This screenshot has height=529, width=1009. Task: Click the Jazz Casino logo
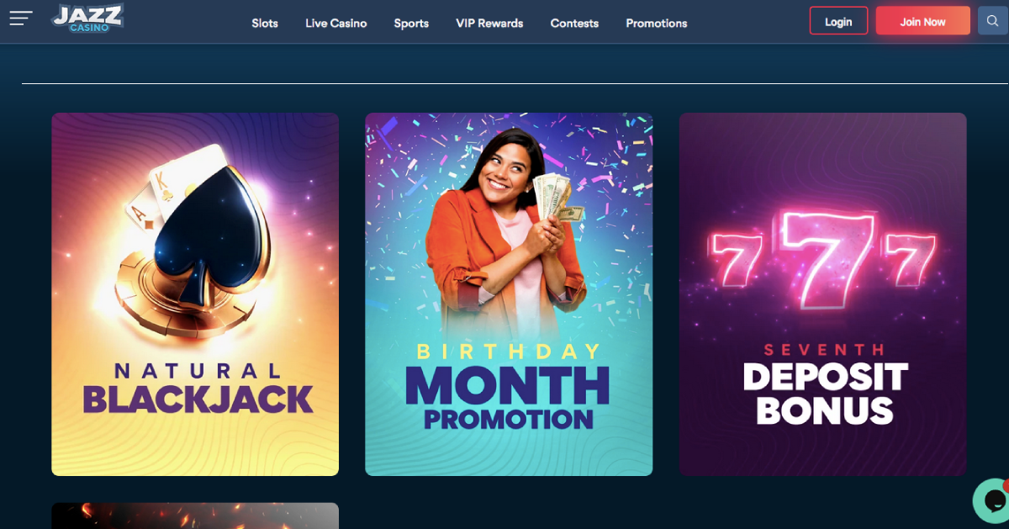coord(87,18)
